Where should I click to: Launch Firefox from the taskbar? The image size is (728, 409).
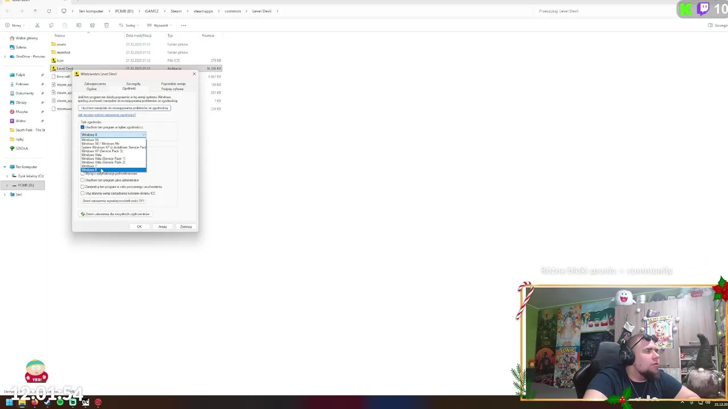(x=35, y=402)
